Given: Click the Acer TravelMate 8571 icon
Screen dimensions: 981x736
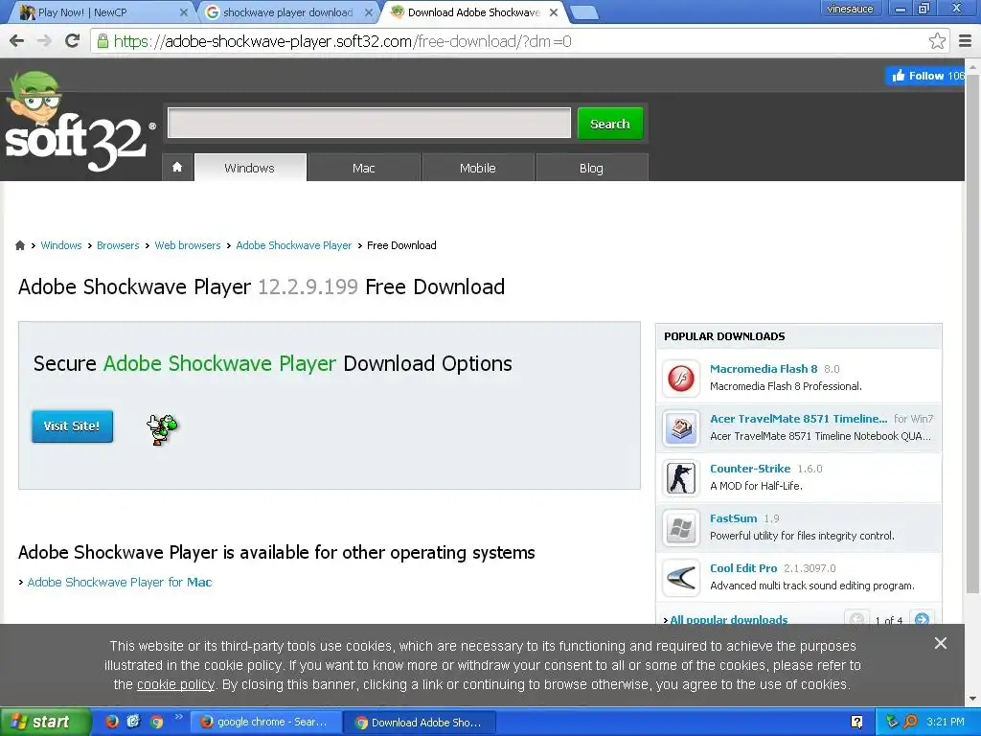Looking at the screenshot, I should tap(681, 428).
